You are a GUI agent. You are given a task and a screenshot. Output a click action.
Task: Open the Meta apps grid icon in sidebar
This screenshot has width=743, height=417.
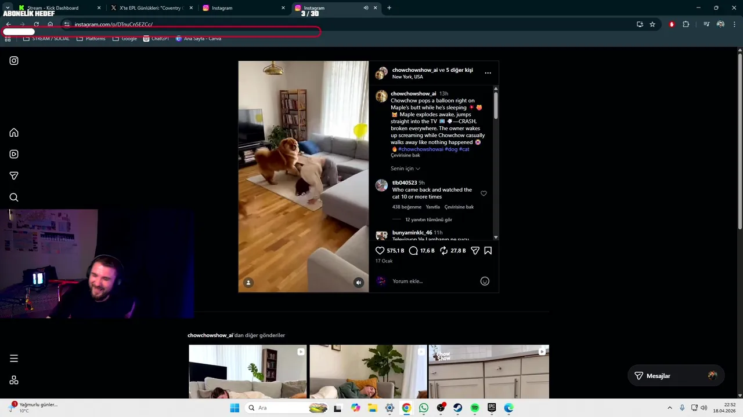(14, 381)
